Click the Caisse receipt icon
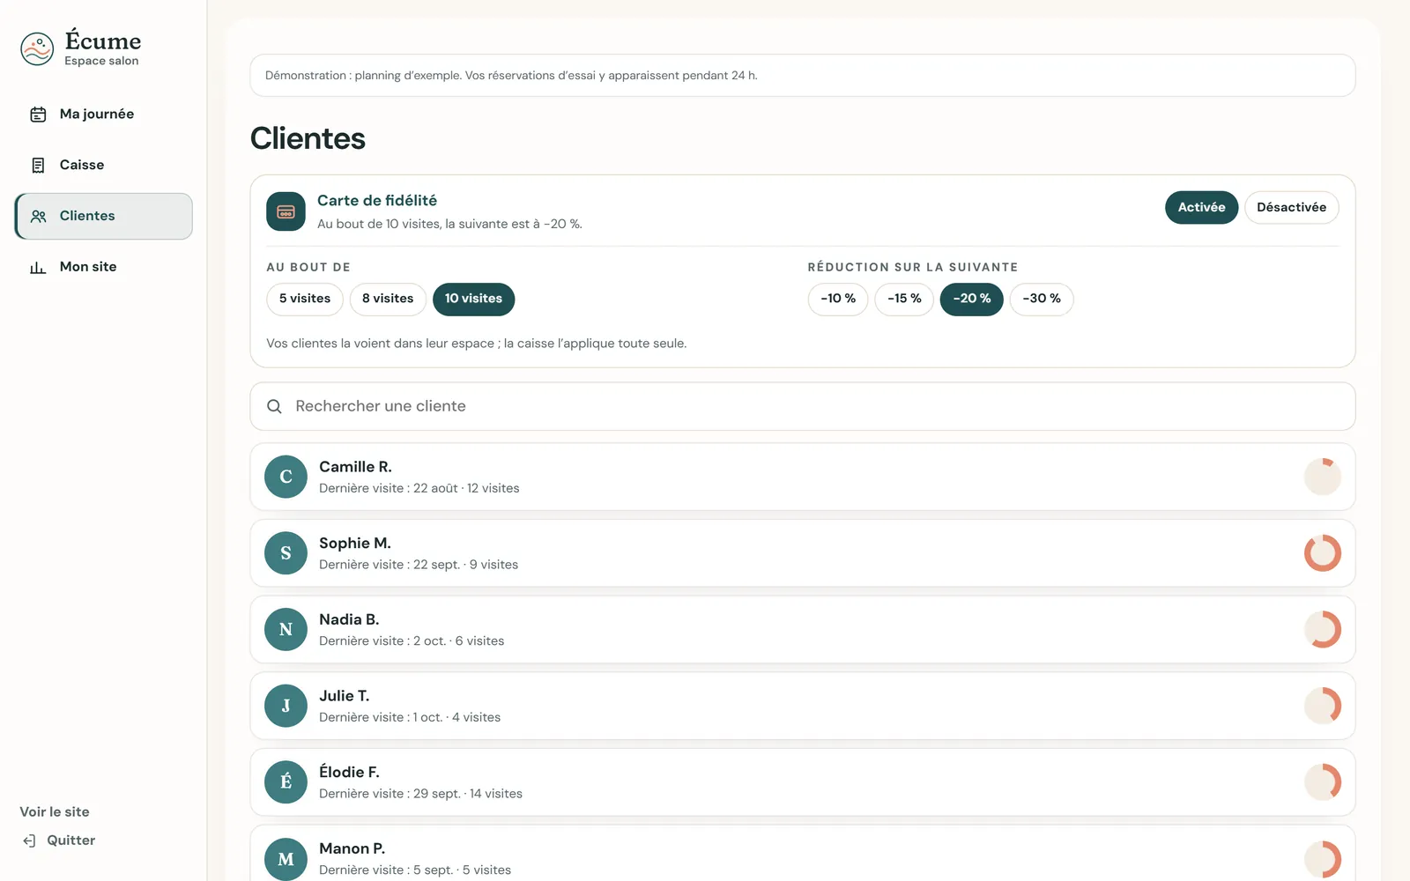The height and width of the screenshot is (881, 1410). click(x=38, y=166)
